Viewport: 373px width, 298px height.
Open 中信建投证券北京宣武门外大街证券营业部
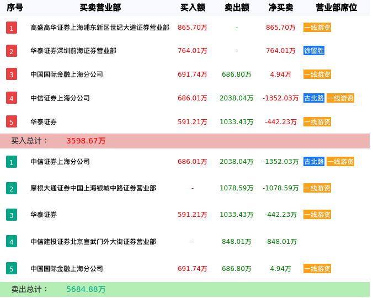tap(93, 242)
